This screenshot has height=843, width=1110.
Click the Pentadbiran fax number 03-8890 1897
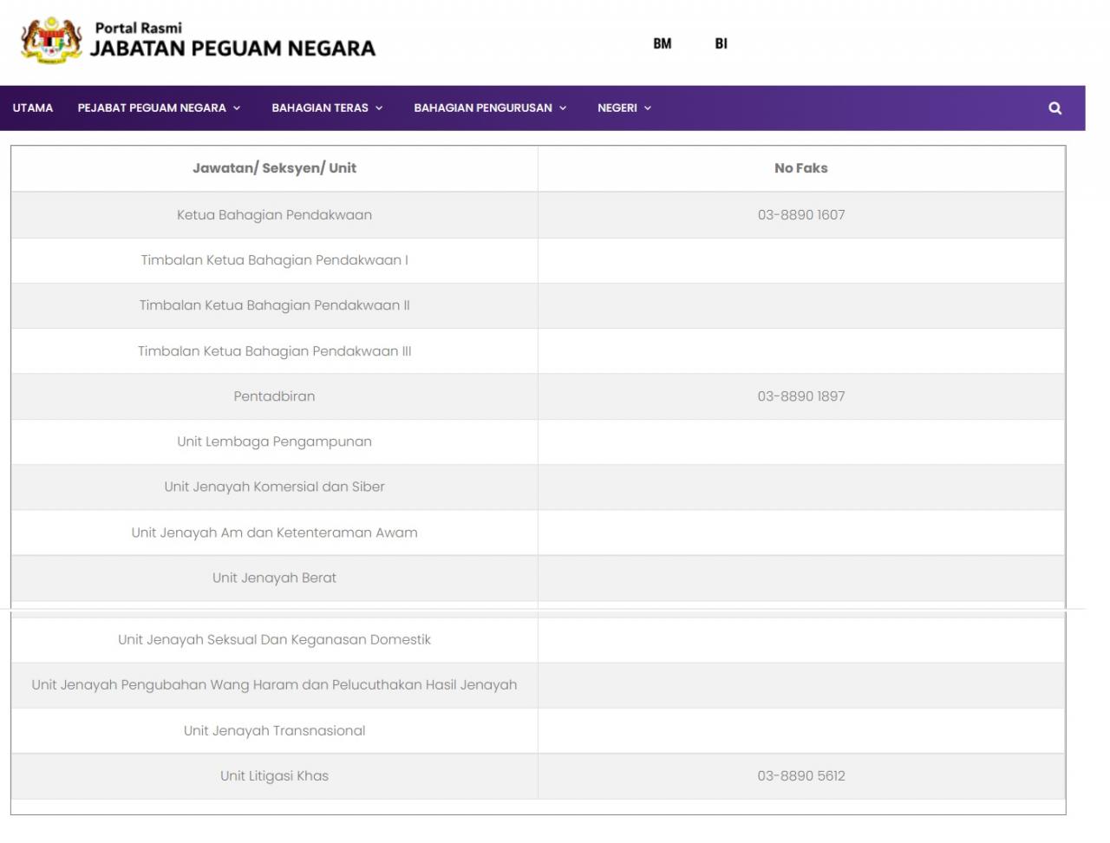(x=800, y=396)
